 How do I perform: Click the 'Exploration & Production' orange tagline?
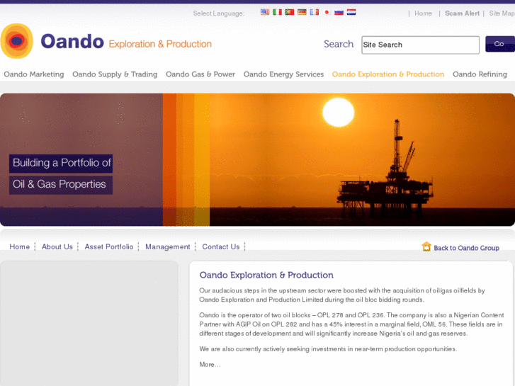coord(160,44)
